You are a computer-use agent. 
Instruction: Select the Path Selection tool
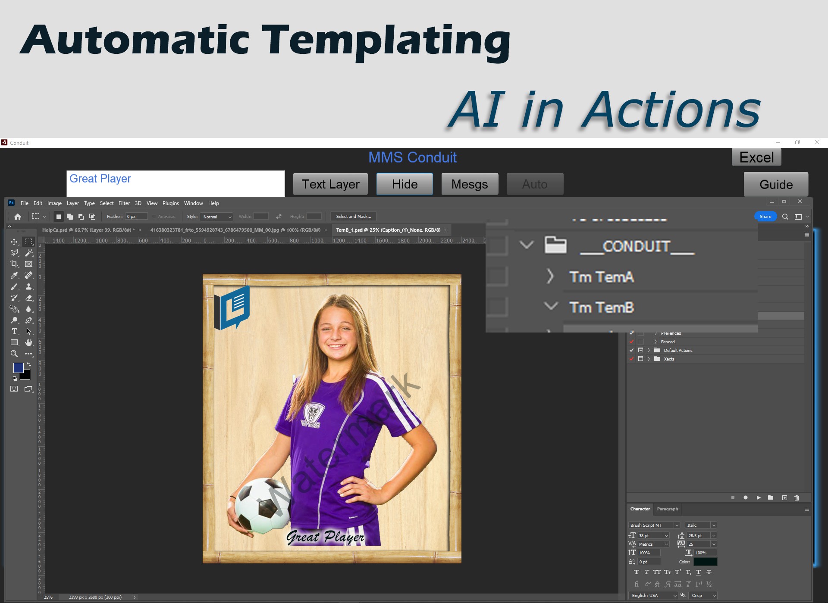click(x=28, y=331)
